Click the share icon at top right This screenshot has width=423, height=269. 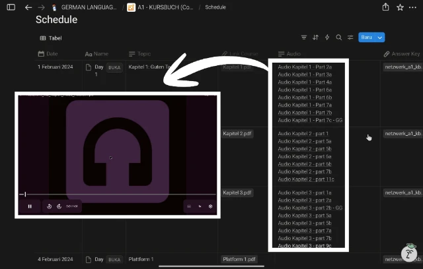(x=385, y=7)
